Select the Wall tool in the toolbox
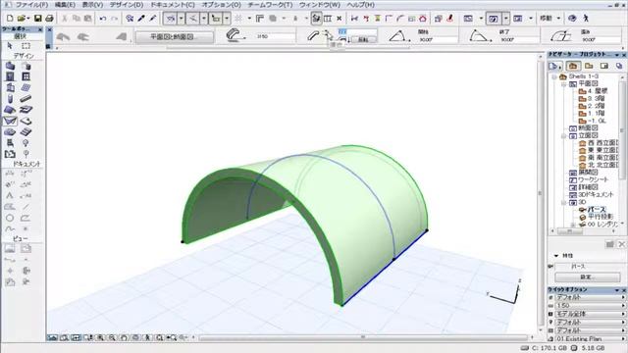 pyautogui.click(x=10, y=66)
